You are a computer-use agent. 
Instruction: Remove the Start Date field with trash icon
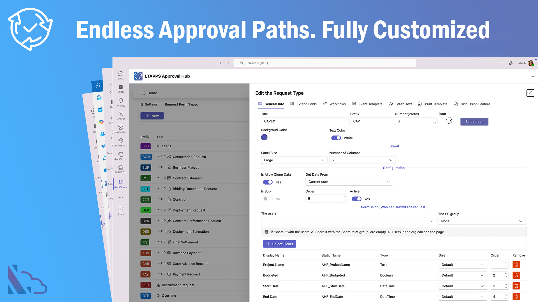[516, 286]
